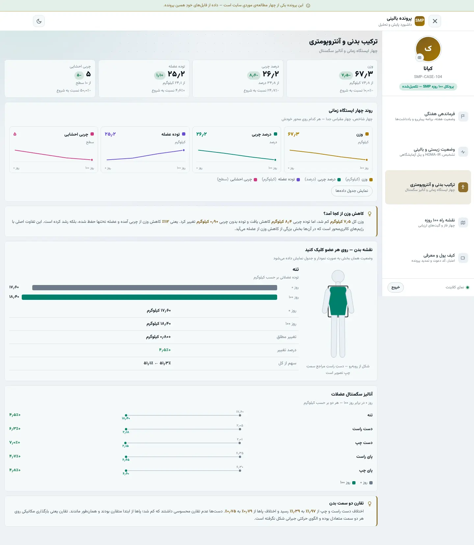This screenshot has width=474, height=545.
Task: Click the '+۷٫۰٪' change value for 'دست چپ'
Action: click(x=15, y=443)
